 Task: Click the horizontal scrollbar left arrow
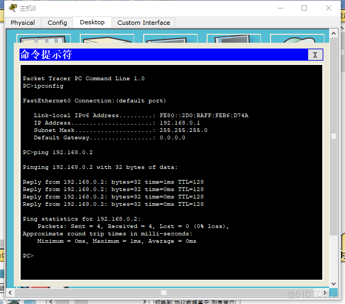tap(10, 292)
